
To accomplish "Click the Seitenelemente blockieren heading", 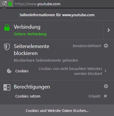I will click(31, 50).
